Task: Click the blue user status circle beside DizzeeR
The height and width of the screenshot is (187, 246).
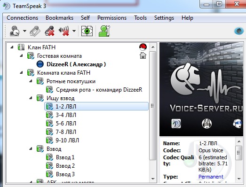Action: pos(40,64)
